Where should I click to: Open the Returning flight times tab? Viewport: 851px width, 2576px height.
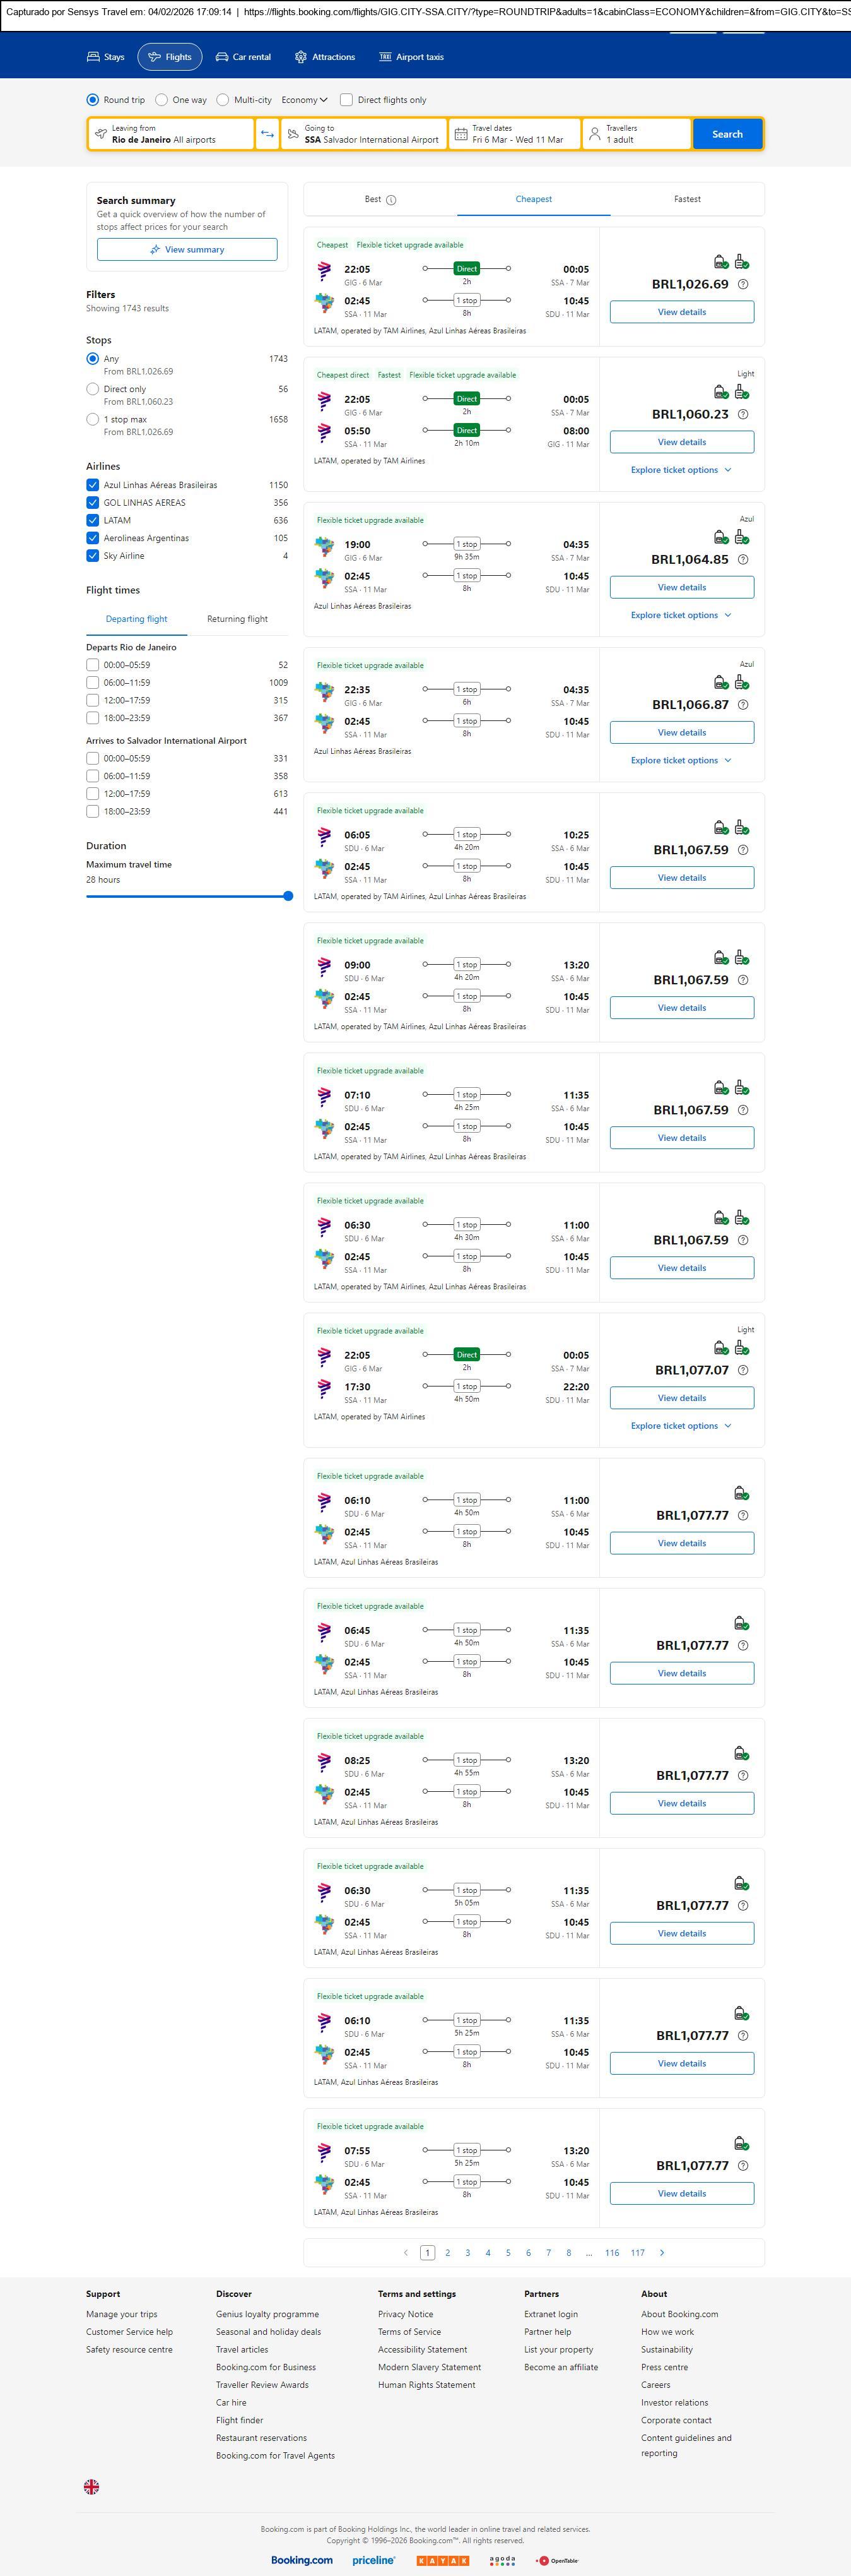tap(237, 619)
